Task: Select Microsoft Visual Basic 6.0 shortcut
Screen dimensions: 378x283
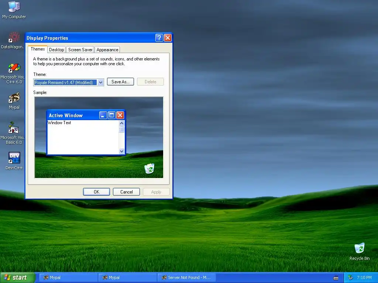Action: [13, 133]
